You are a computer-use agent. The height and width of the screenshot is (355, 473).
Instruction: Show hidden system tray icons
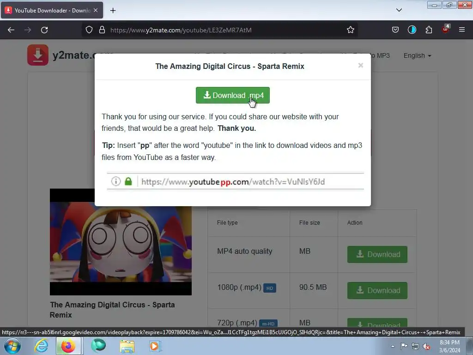pos(393,347)
